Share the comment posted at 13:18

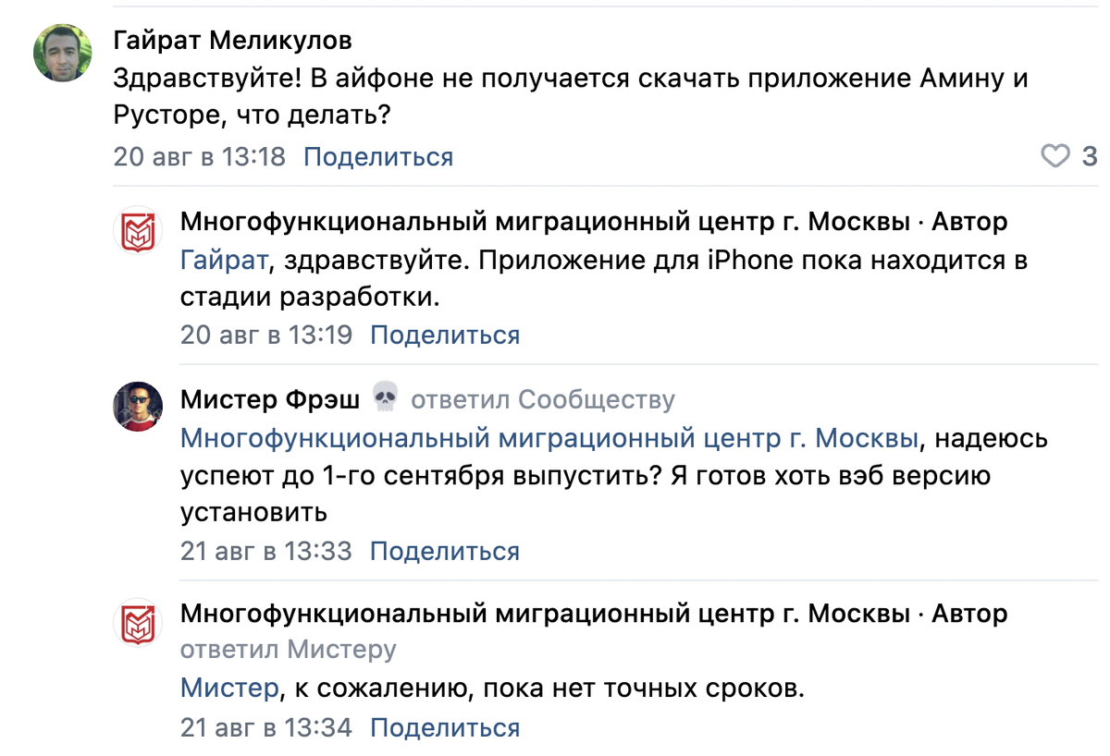click(x=378, y=157)
